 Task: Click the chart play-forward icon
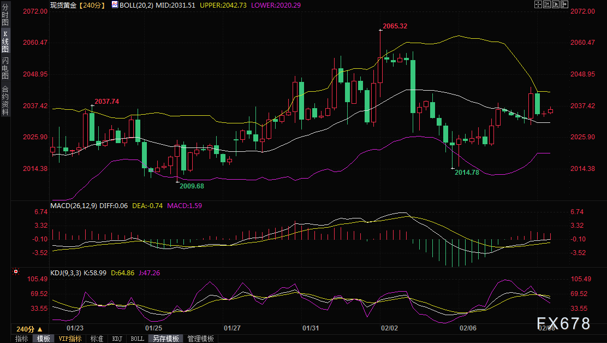click(556, 4)
